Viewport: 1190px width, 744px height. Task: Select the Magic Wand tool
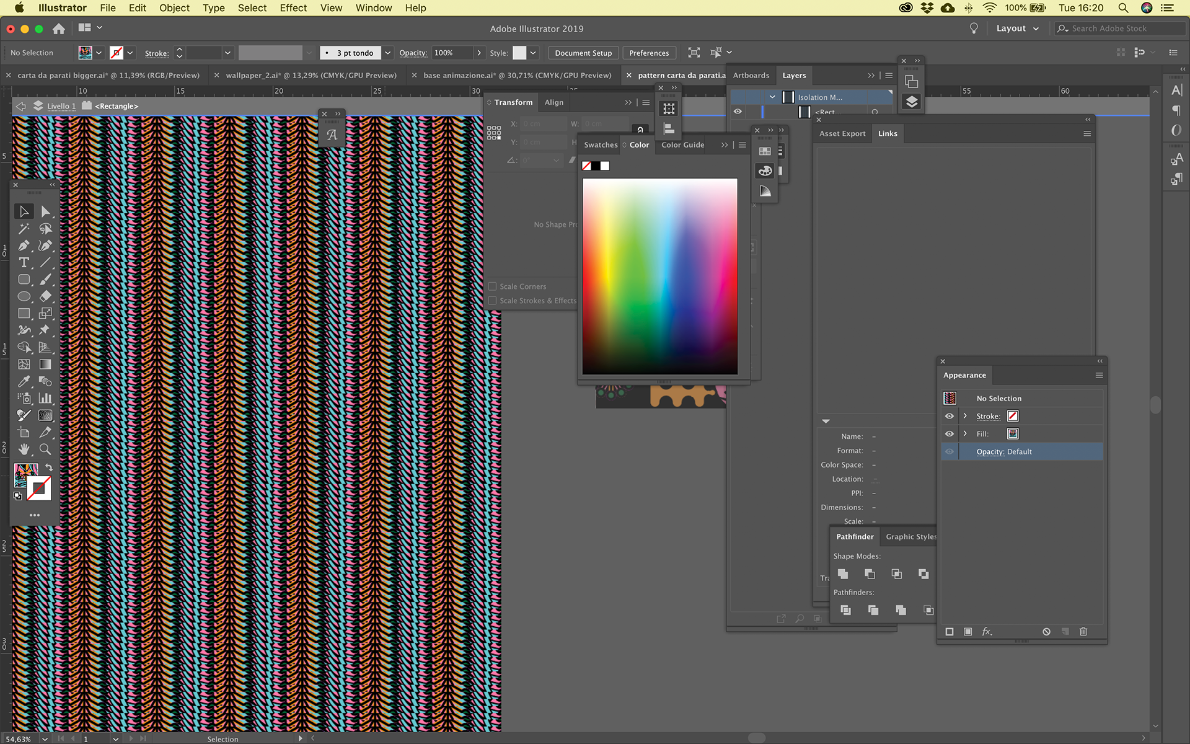tap(24, 229)
